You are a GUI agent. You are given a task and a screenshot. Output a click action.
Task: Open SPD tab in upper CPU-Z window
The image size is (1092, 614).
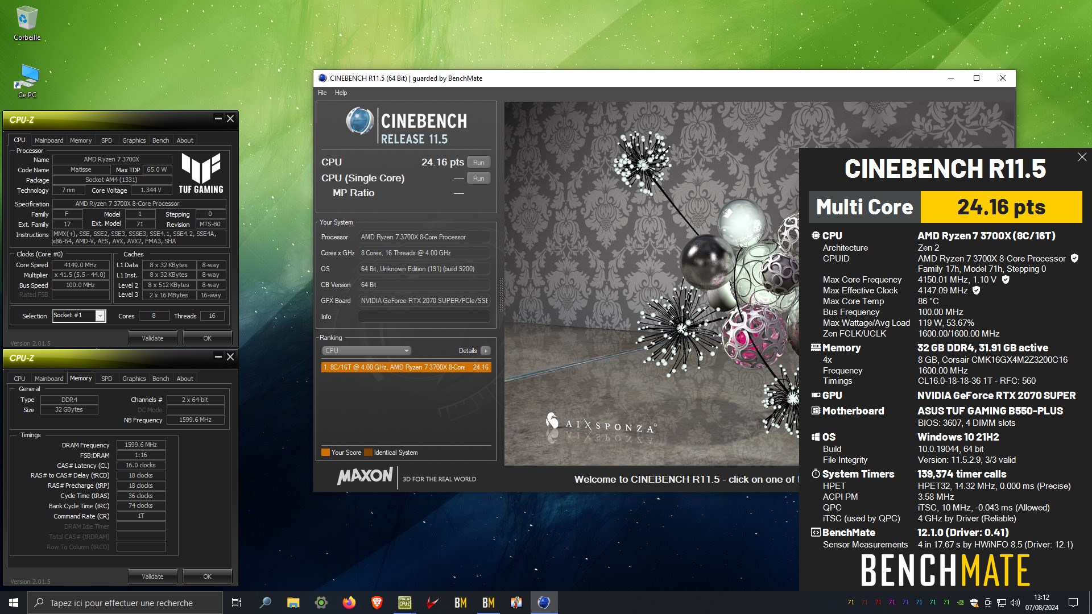point(106,140)
